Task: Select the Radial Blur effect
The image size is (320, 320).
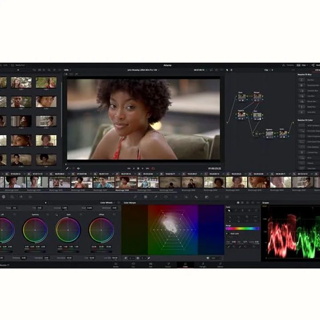Action: (311, 107)
